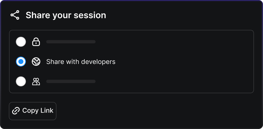Click the share icon beside the heading
This screenshot has width=263, height=129.
15,15
